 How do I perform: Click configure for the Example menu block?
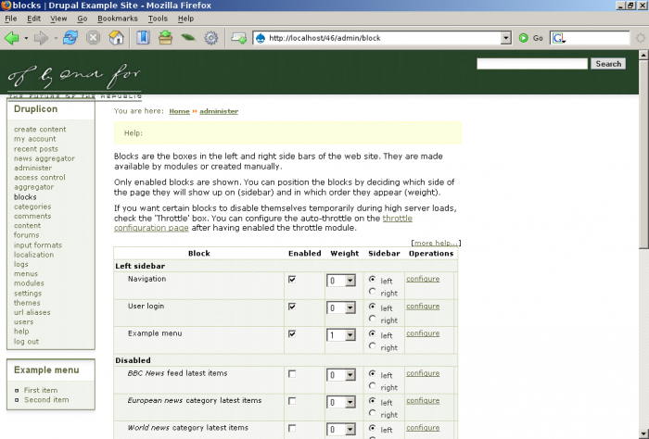tap(423, 333)
